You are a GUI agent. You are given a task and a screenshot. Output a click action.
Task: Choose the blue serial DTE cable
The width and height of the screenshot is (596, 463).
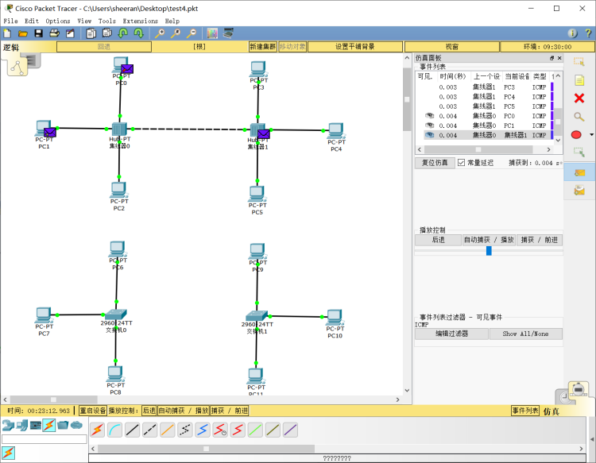coord(203,430)
